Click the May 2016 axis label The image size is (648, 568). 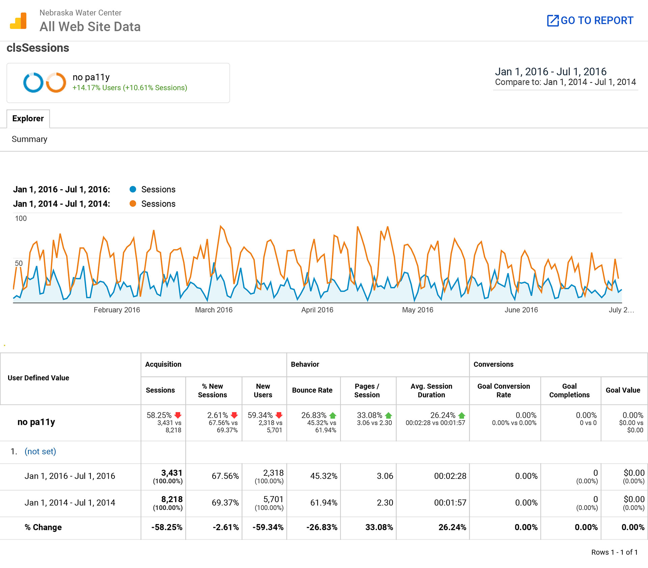(417, 310)
